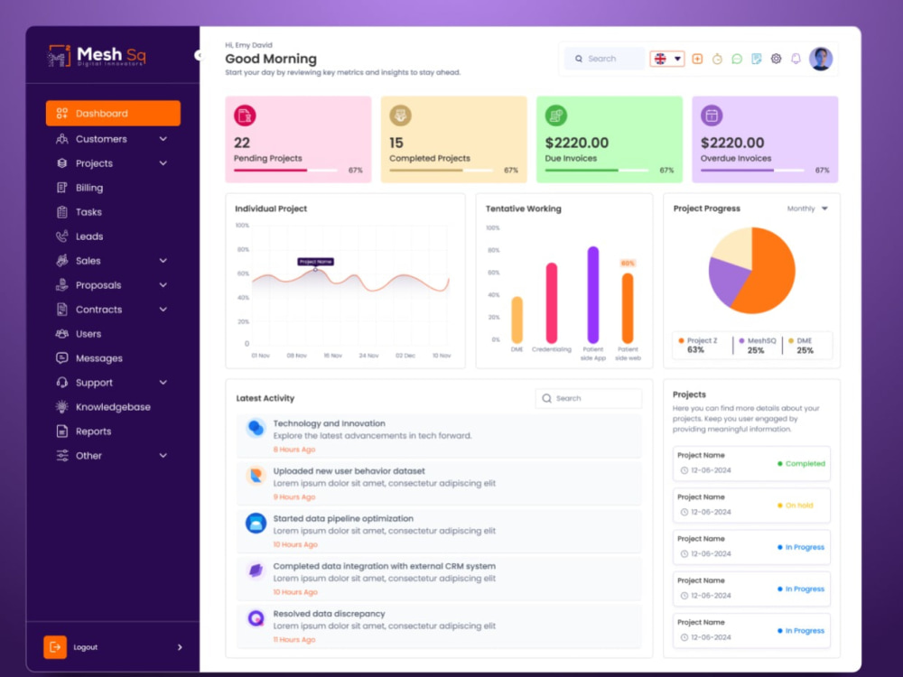This screenshot has height=677, width=903.
Task: Click the user profile avatar
Action: tap(821, 59)
